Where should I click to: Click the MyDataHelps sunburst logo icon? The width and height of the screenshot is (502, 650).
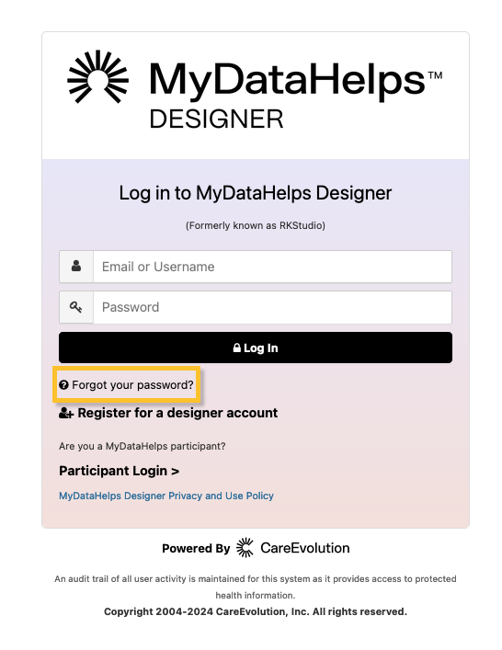pyautogui.click(x=97, y=76)
